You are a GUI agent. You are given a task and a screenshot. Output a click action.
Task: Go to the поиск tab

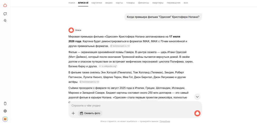72,3
